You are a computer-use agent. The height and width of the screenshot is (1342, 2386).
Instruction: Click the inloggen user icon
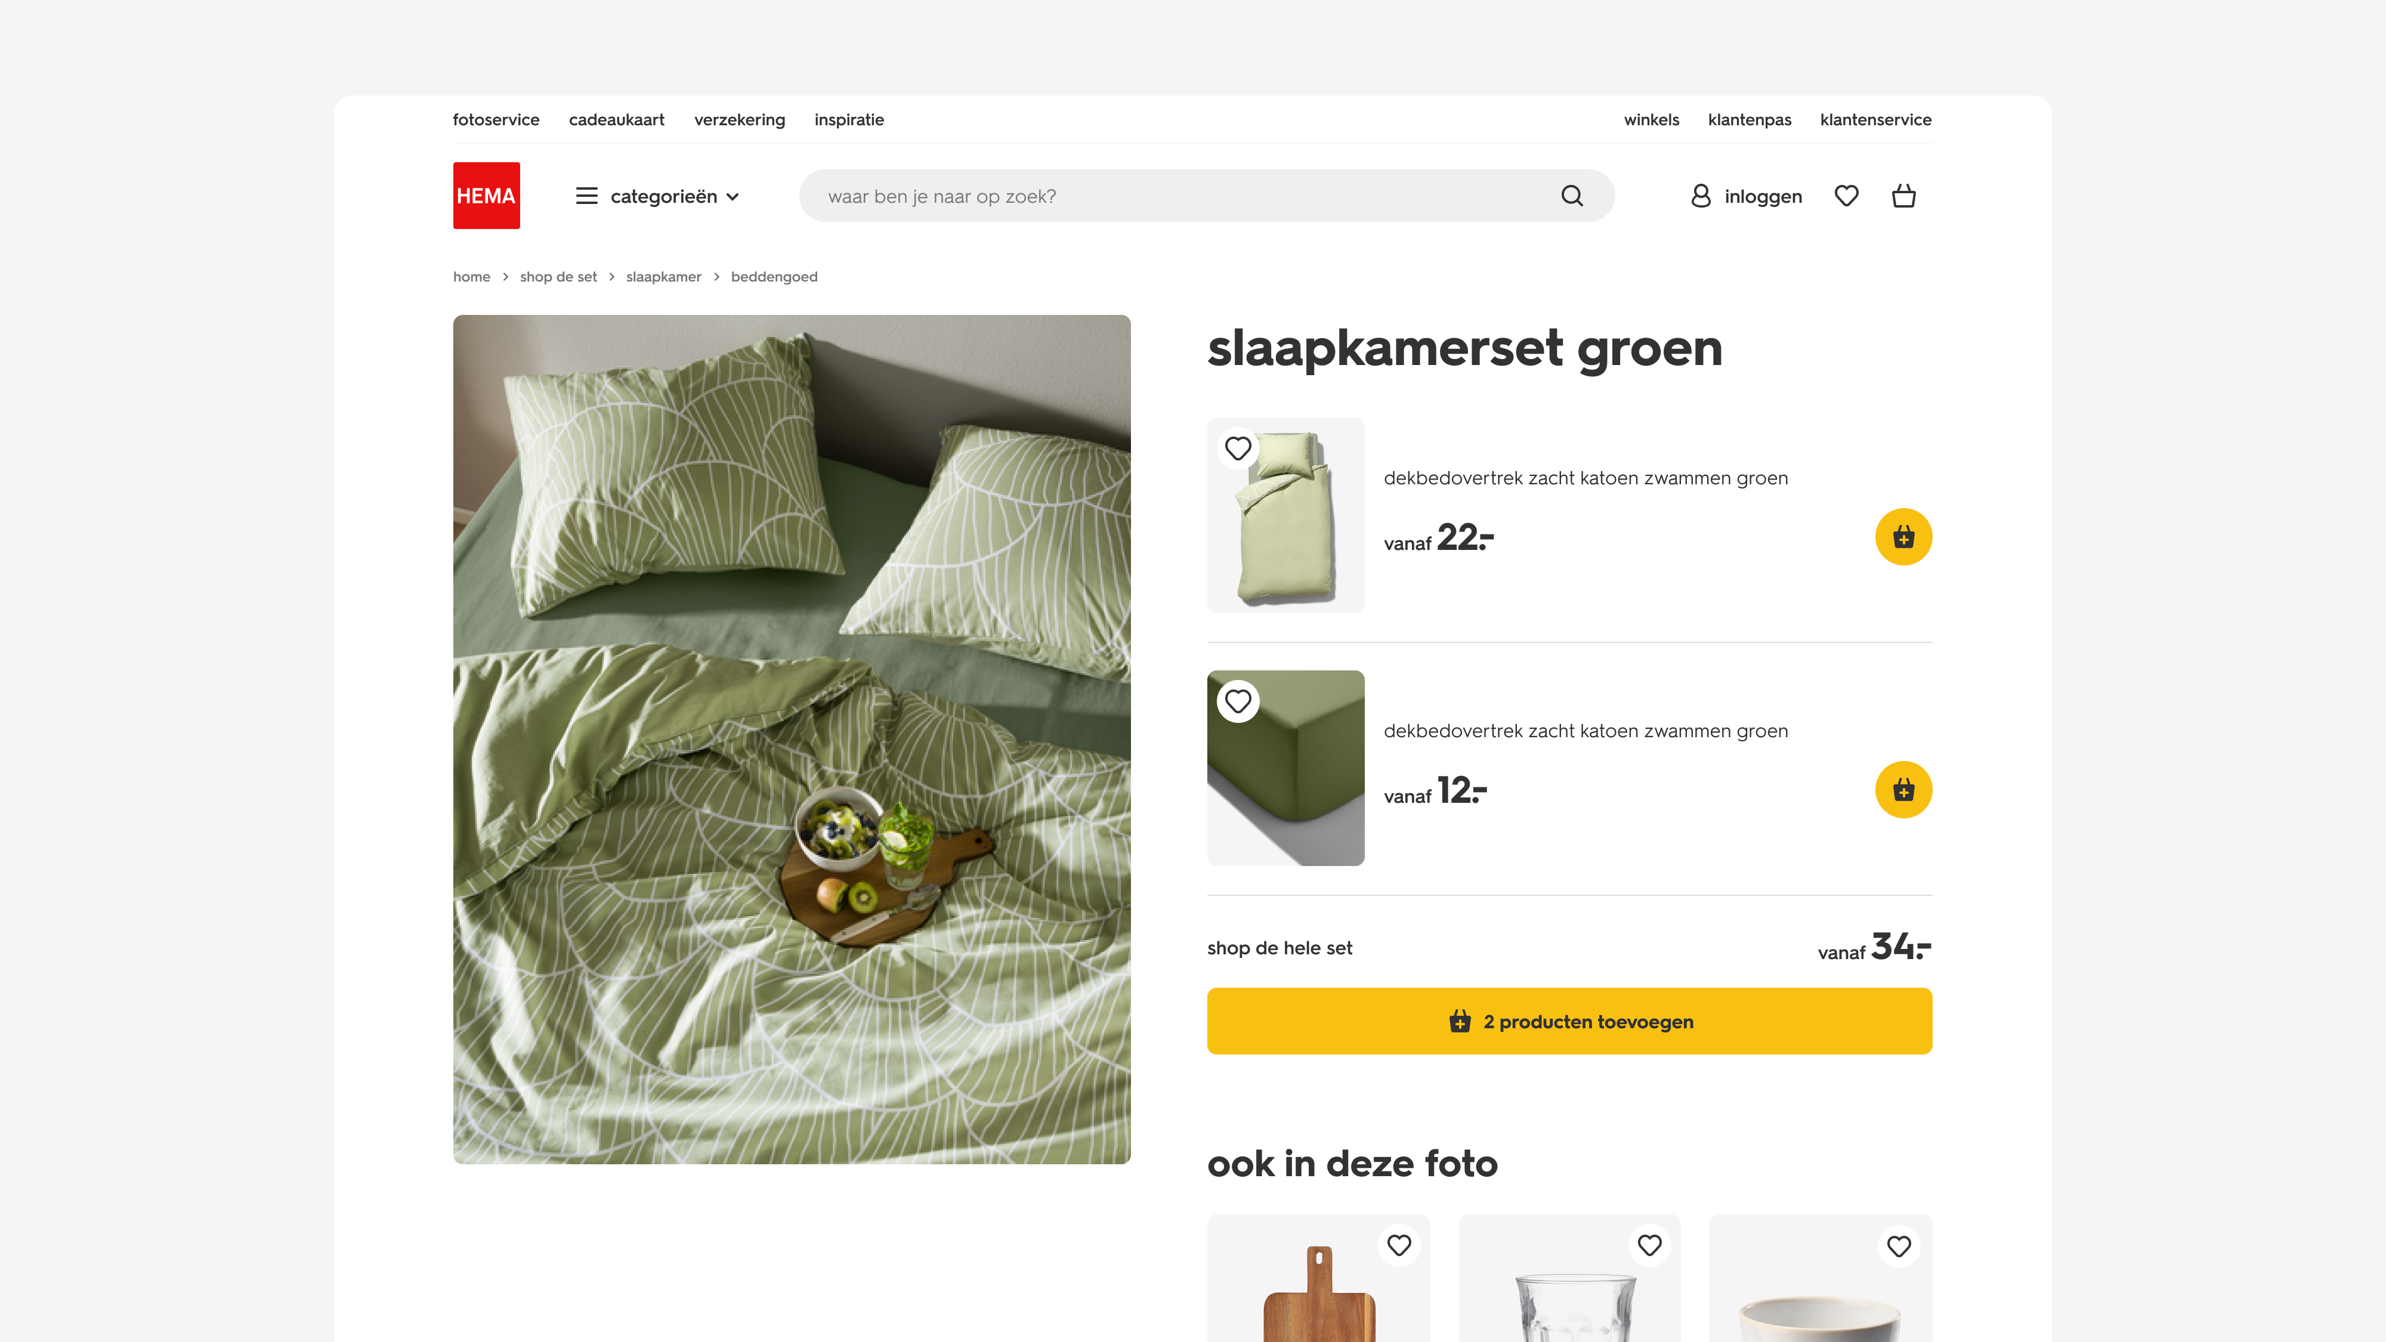(1701, 196)
